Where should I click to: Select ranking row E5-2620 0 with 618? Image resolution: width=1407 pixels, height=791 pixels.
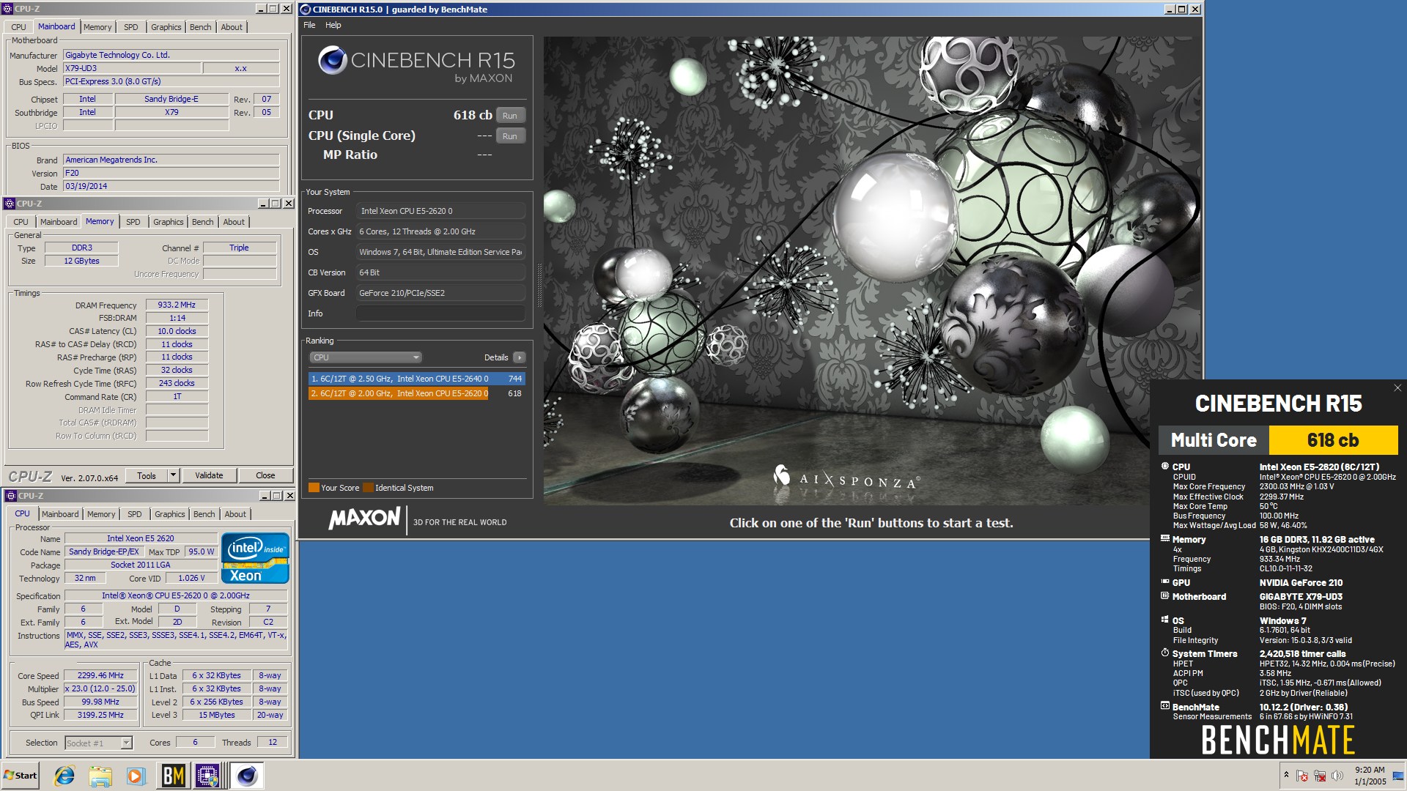point(417,393)
